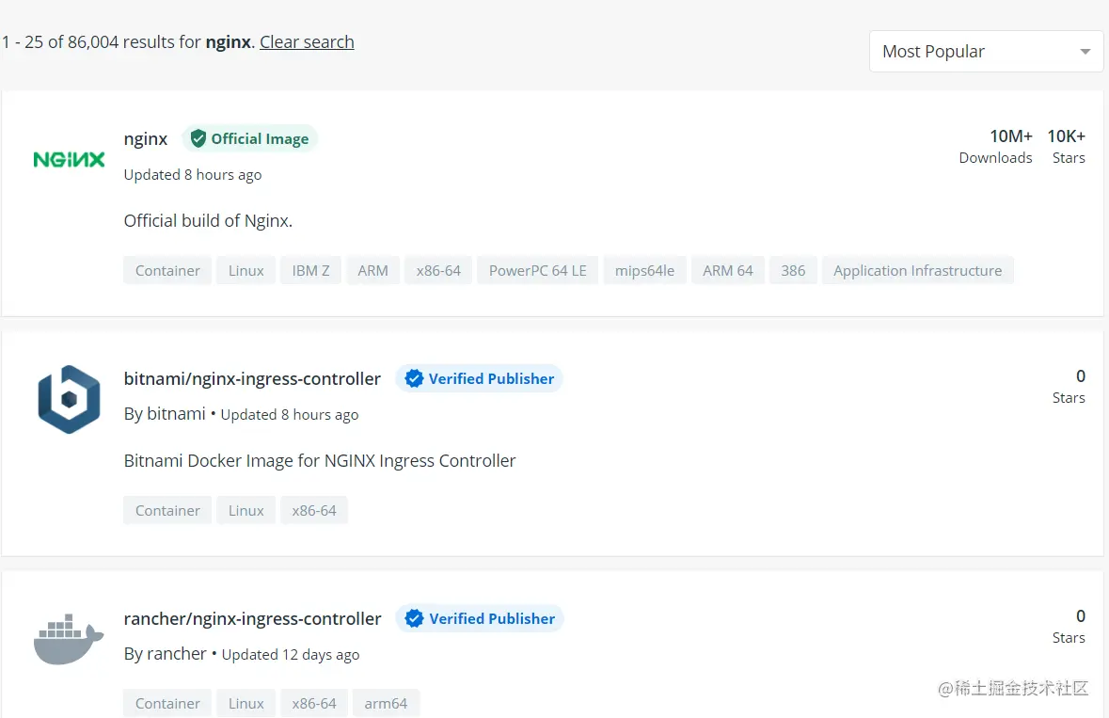Select the mips64le architecture tag
1109x718 pixels.
[x=644, y=270]
